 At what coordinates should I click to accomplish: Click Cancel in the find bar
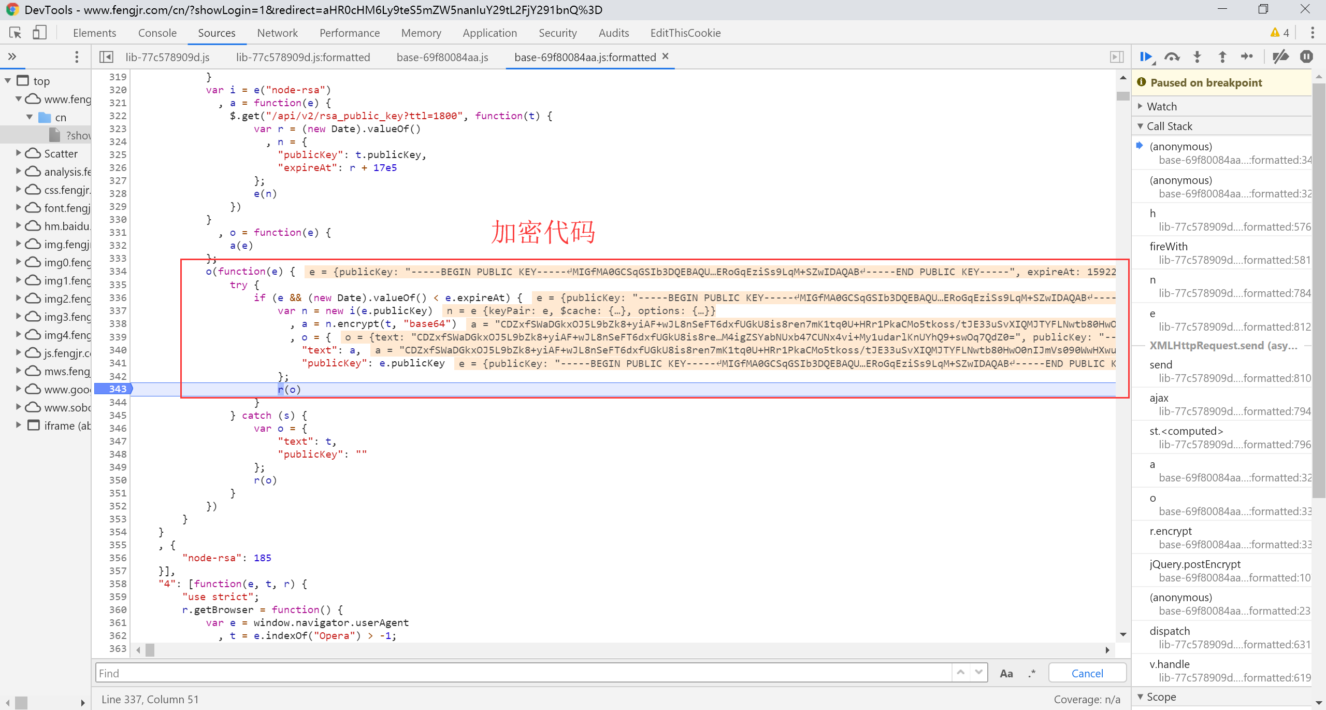coord(1087,673)
